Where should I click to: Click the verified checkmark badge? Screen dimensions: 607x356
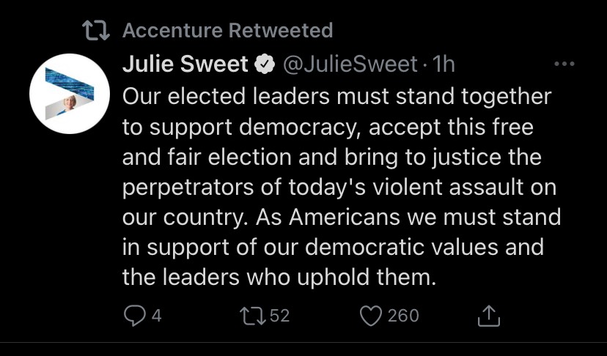click(x=265, y=64)
